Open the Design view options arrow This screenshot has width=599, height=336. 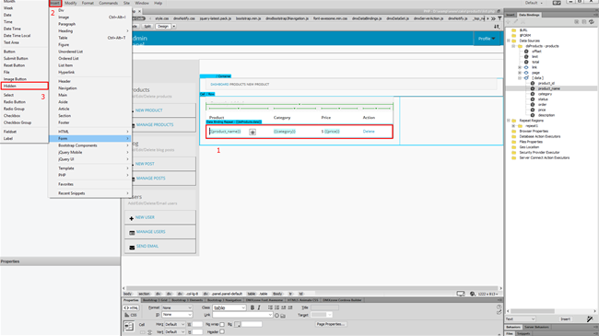(174, 27)
